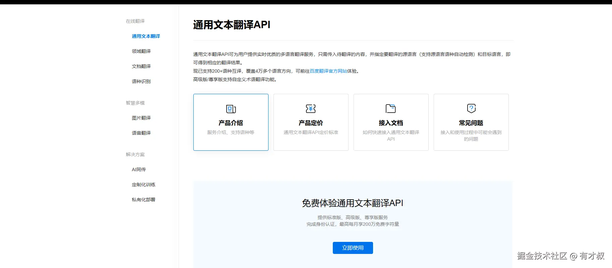
Task: Open 文档翻译 in the sidebar
Action: (x=141, y=66)
